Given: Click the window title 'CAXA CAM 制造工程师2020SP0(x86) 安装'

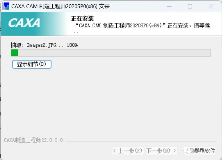Looking at the screenshot, I should coord(60,6).
